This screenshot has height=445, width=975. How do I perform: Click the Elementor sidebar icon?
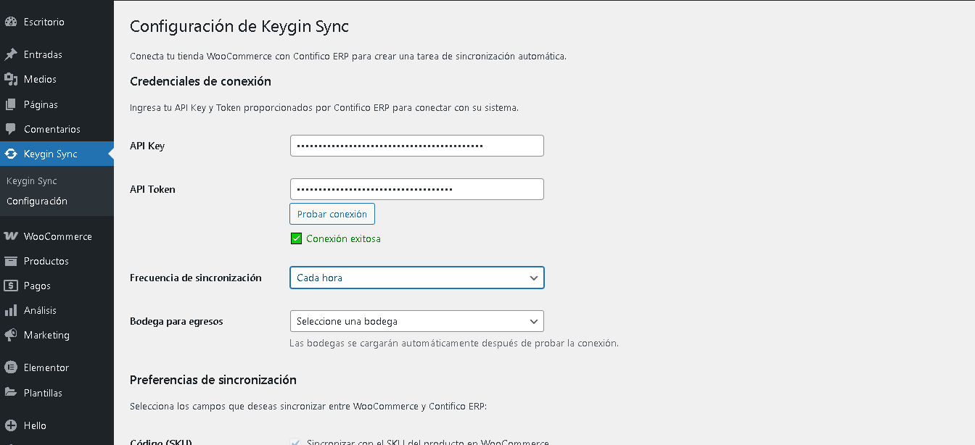click(x=12, y=367)
